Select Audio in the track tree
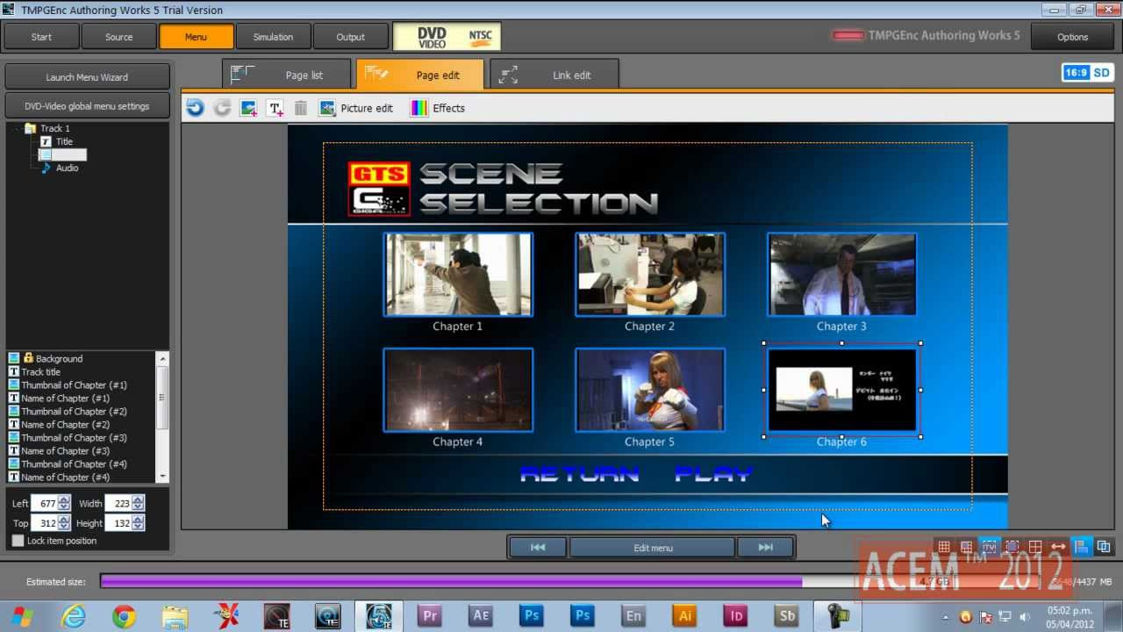Screen dimensions: 1123x632 [x=68, y=168]
